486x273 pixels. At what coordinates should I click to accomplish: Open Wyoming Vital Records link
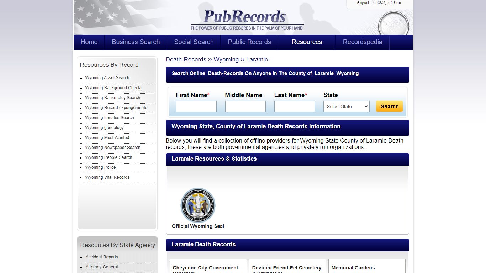107,177
